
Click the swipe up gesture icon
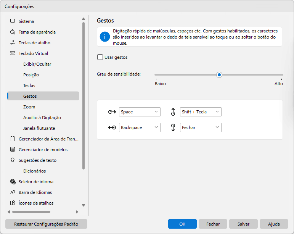173,112
